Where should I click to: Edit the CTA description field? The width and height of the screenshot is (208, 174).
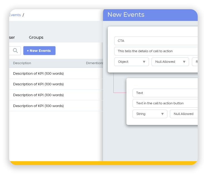click(156, 51)
